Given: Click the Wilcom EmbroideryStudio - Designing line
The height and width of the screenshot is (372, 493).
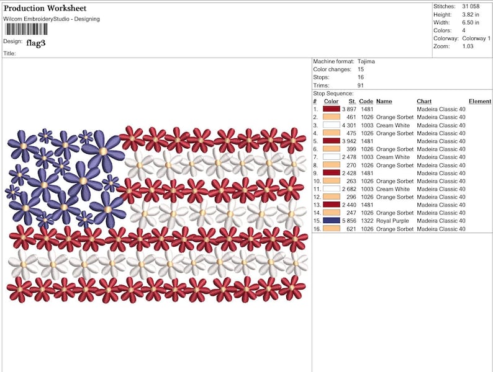Looking at the screenshot, I should coord(52,19).
